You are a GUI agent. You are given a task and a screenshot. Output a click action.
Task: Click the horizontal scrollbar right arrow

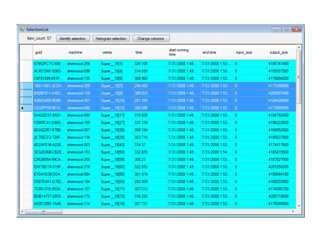[x=293, y=212]
